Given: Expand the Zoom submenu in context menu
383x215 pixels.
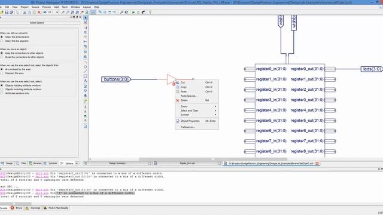Looking at the screenshot, I should tap(197, 106).
